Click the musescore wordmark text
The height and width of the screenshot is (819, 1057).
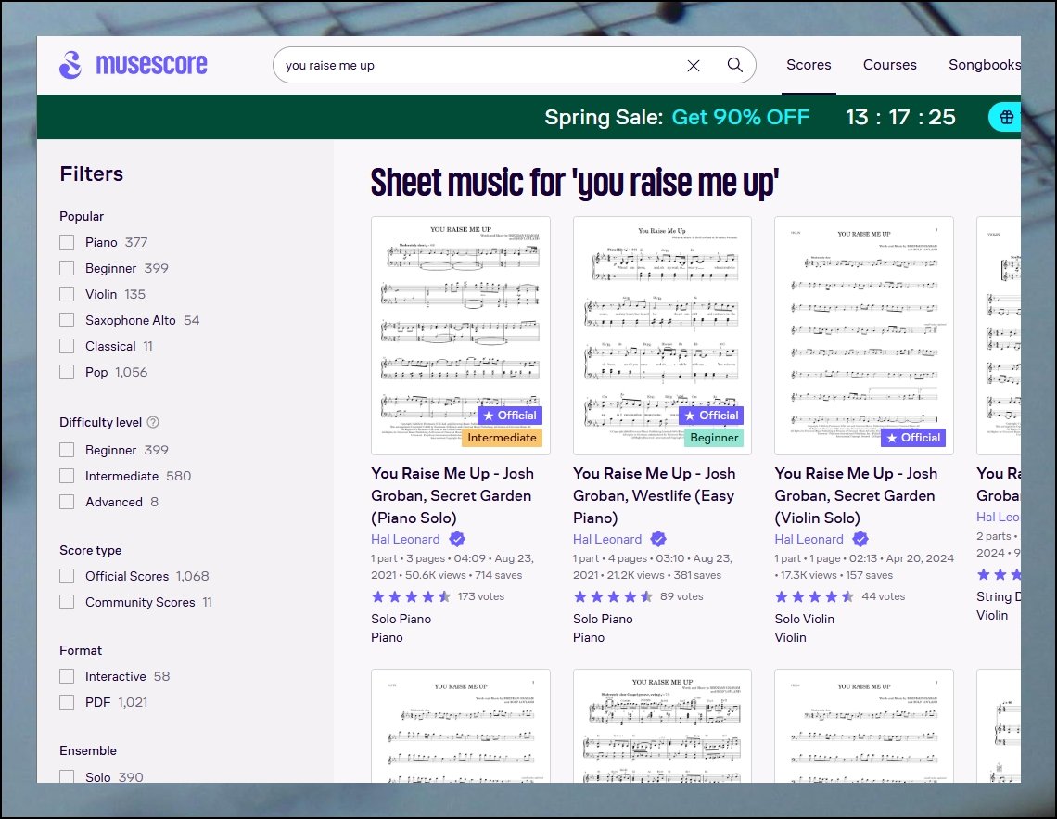click(x=152, y=65)
